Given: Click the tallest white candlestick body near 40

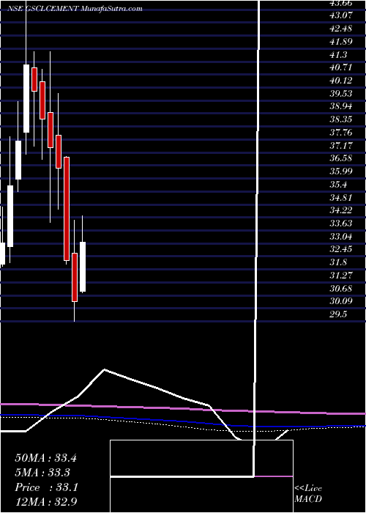Looking at the screenshot, I should coord(26,98).
